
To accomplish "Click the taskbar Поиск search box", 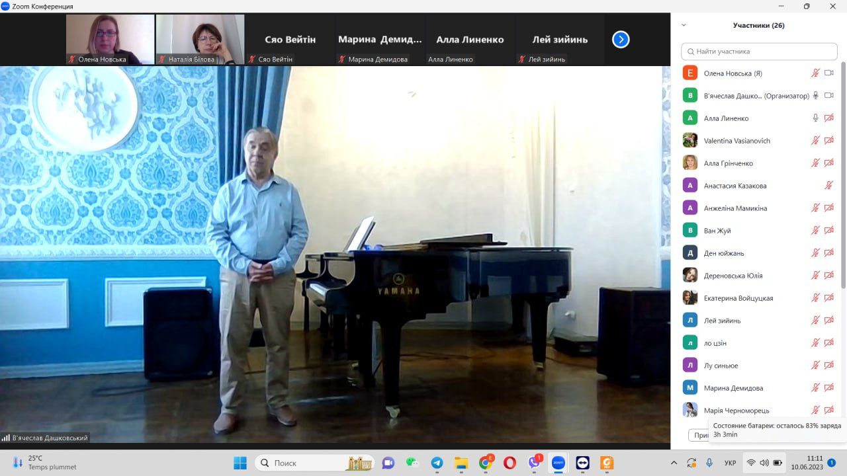I will [x=314, y=463].
